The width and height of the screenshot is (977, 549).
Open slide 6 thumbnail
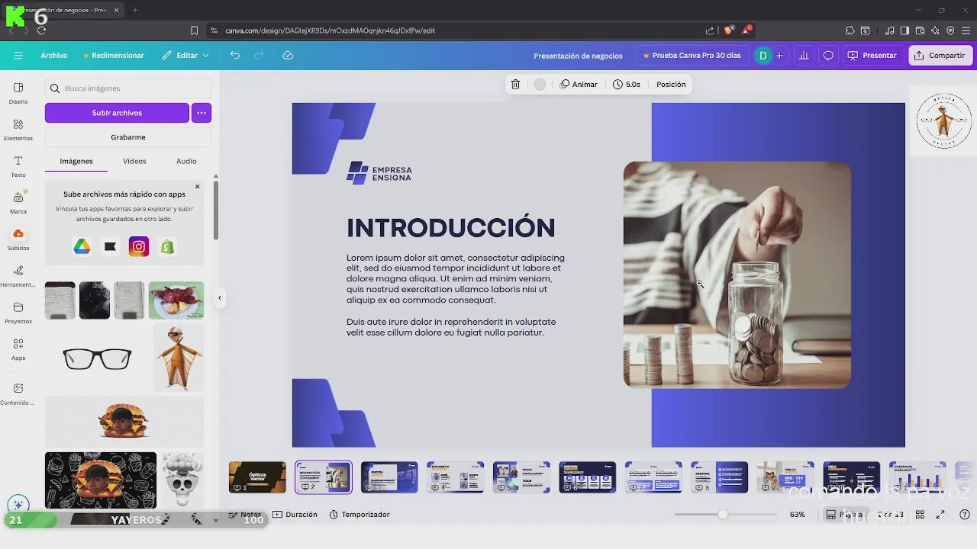pos(587,477)
